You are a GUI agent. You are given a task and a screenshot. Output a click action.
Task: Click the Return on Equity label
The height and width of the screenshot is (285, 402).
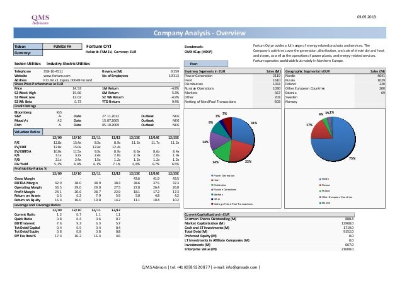[x=27, y=200]
